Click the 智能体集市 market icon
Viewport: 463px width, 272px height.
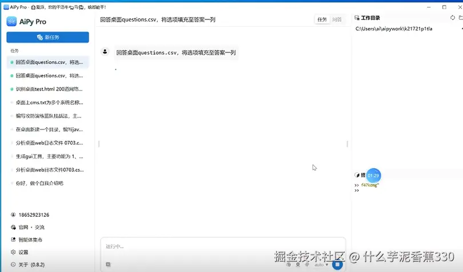(13, 239)
